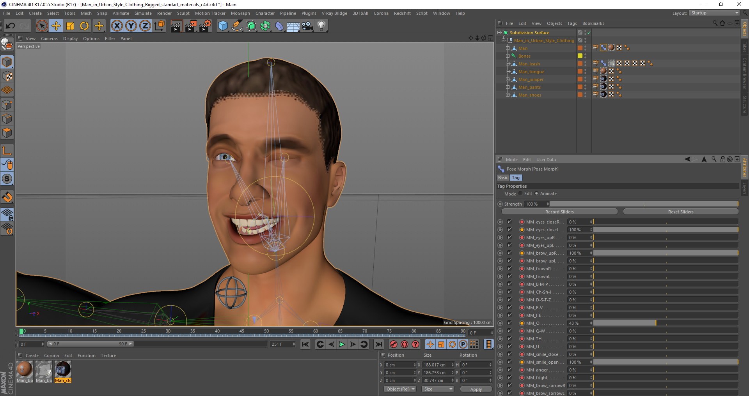Toggle X axis lock icon

point(117,26)
